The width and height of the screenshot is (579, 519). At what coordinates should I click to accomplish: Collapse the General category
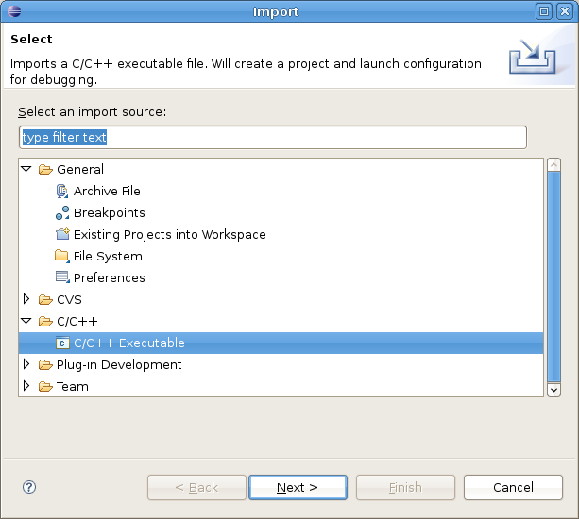(x=26, y=169)
